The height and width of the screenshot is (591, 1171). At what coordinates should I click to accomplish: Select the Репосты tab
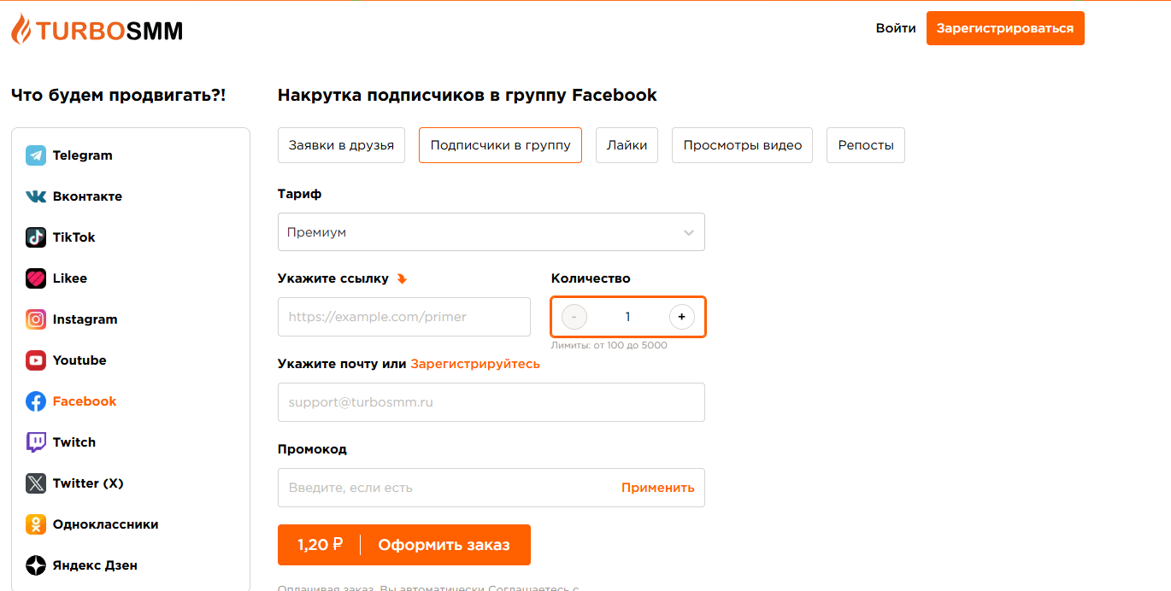tap(866, 145)
